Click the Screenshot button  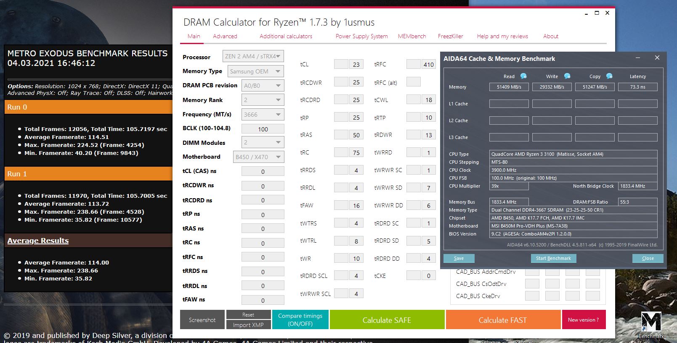[x=202, y=320]
